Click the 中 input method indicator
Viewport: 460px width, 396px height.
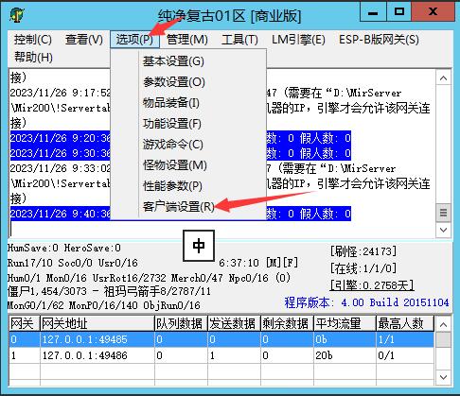(199, 246)
